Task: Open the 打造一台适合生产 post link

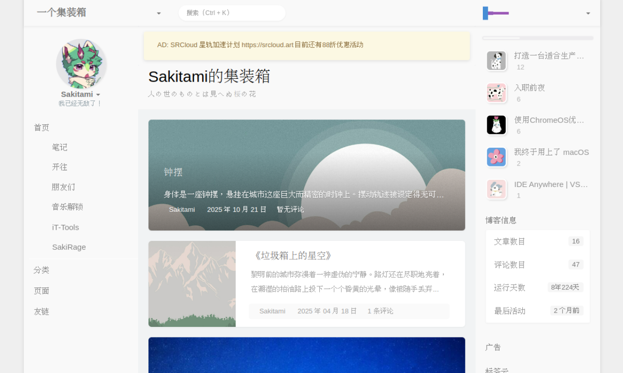Action: 549,55
